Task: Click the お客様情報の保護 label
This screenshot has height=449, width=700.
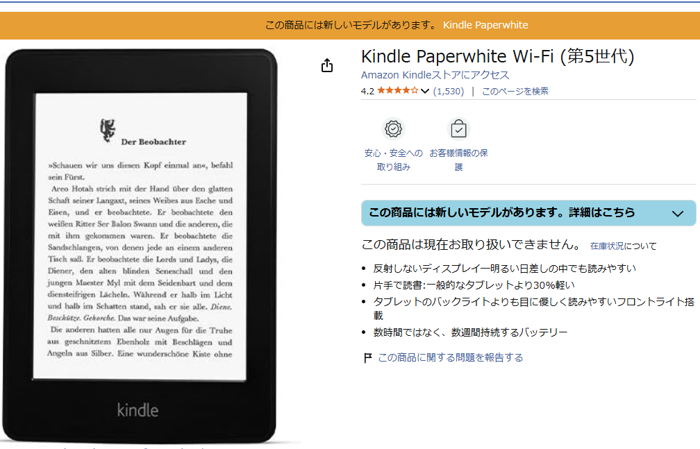Action: click(458, 160)
